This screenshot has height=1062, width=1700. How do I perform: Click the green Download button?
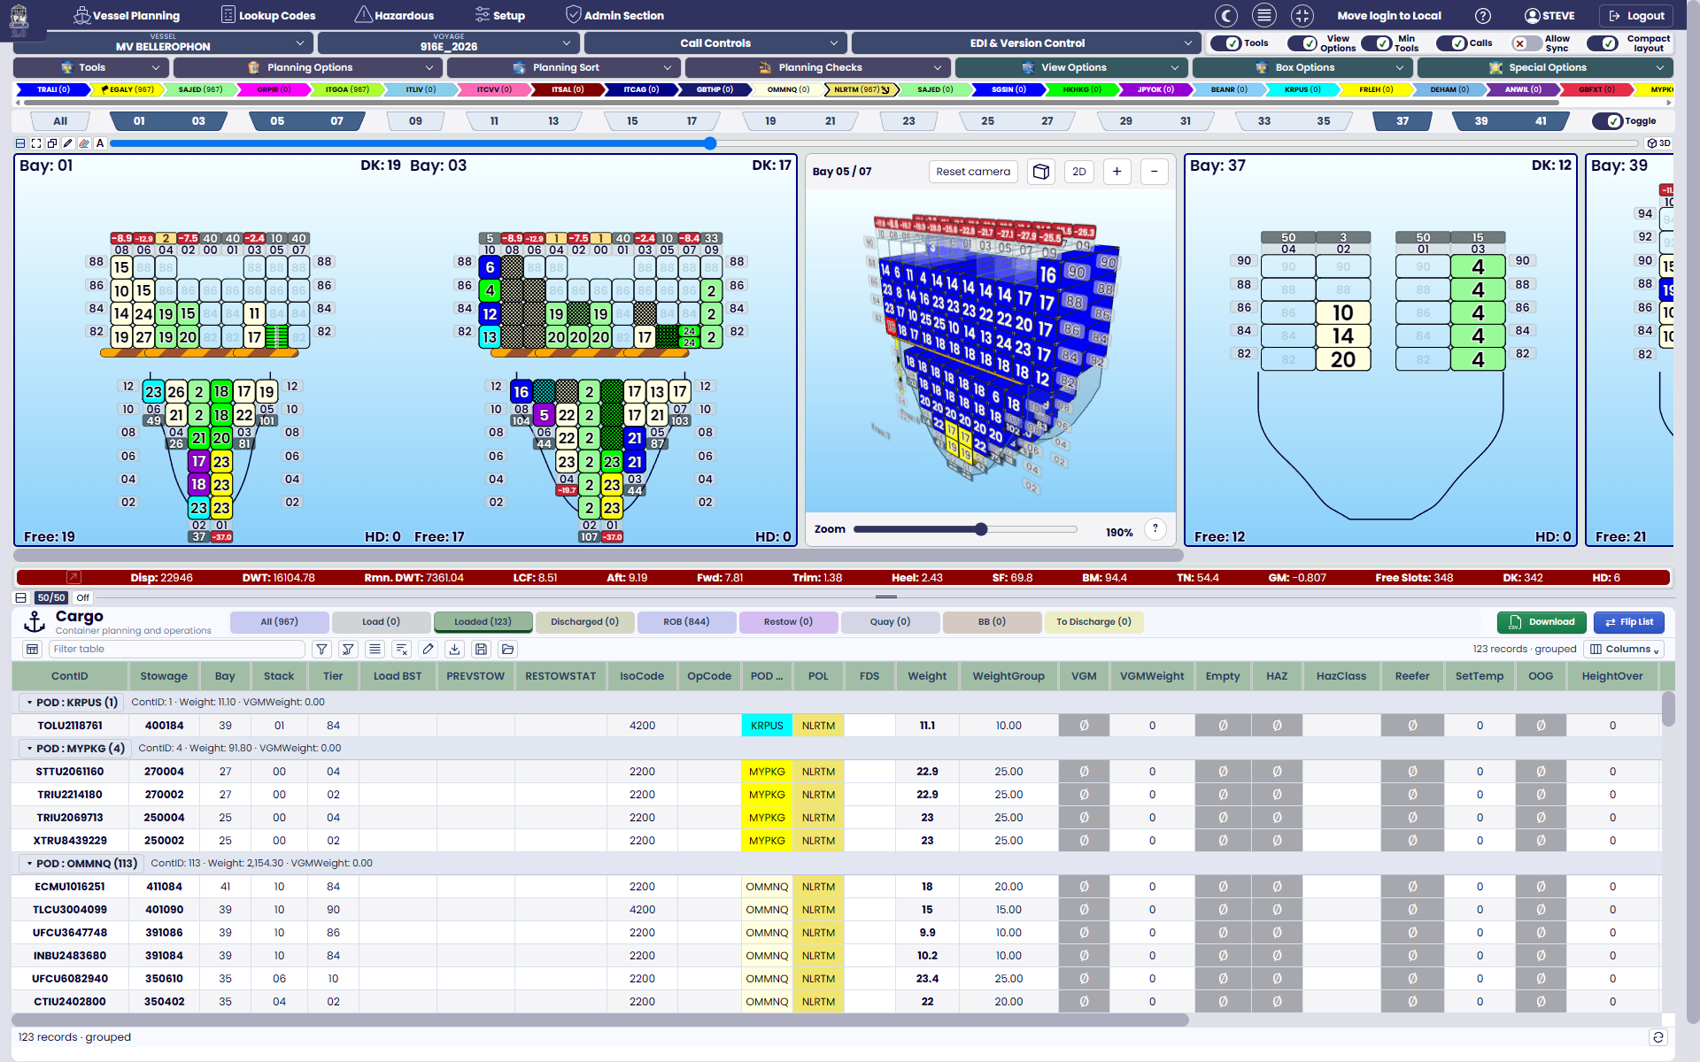point(1542,622)
